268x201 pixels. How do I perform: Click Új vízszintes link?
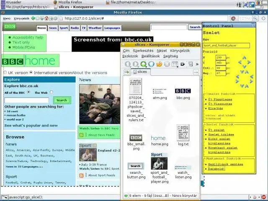(220, 104)
